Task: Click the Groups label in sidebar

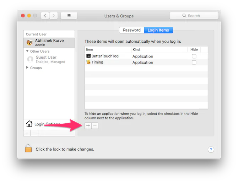Action: [x=36, y=68]
